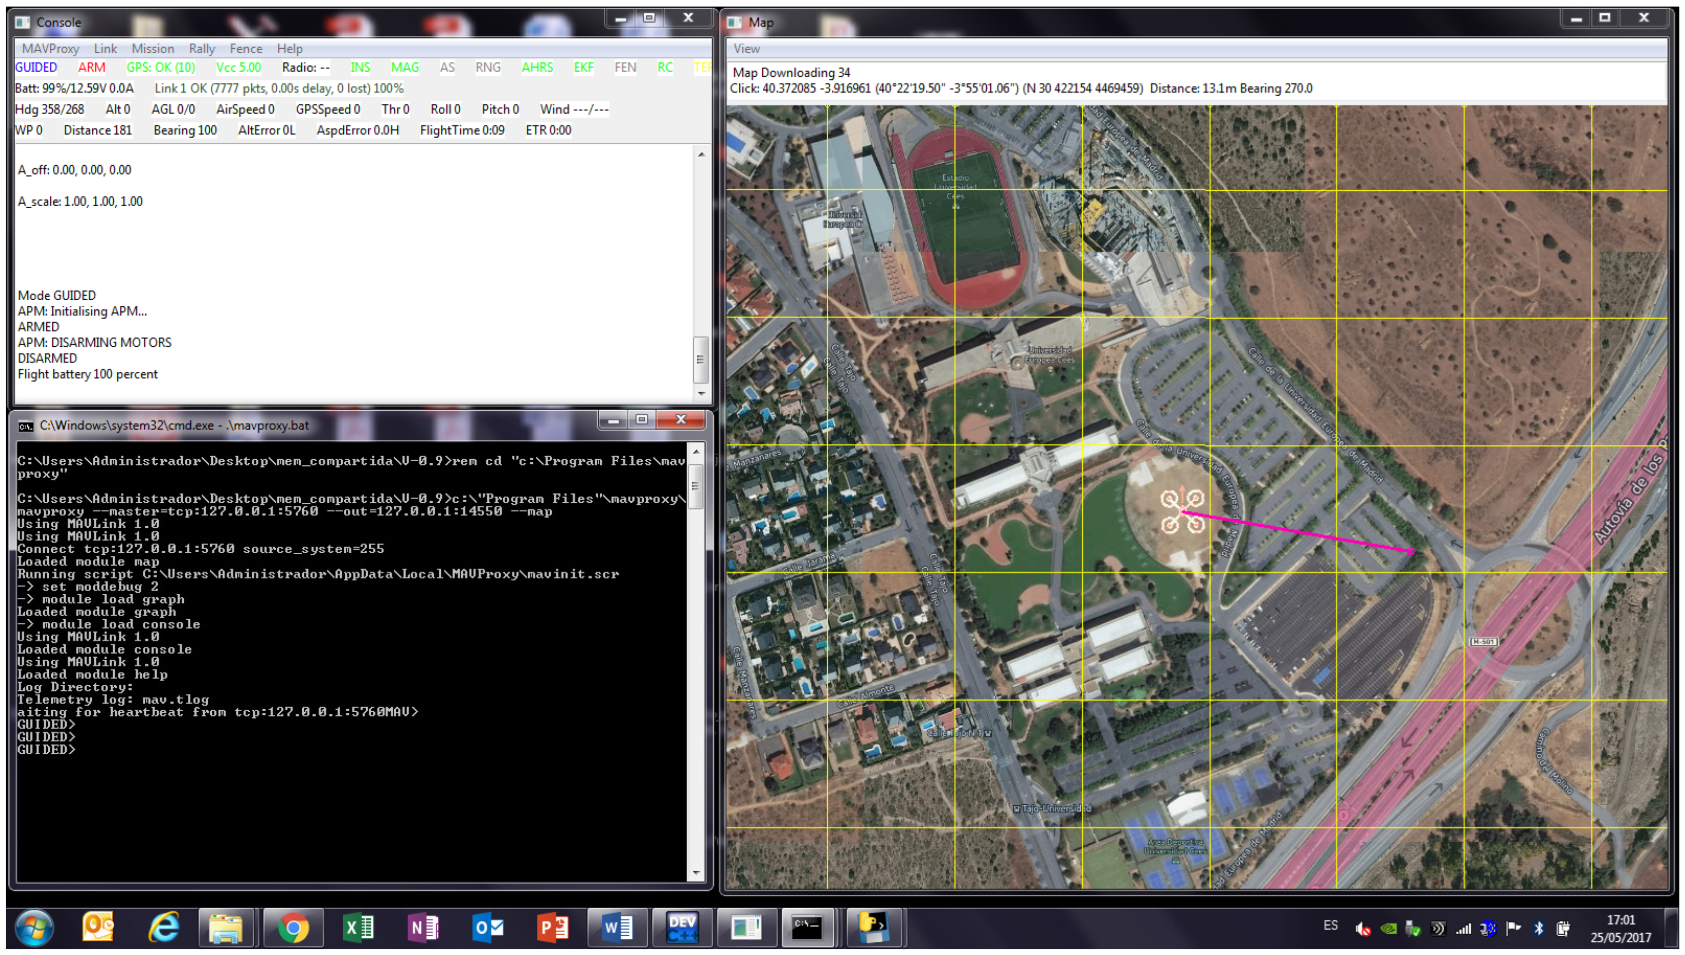
Task: Open the Mission menu in Console
Action: tap(152, 49)
